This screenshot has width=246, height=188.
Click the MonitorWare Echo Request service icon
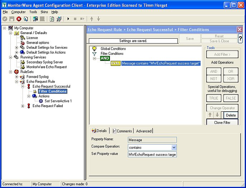pos(23,67)
